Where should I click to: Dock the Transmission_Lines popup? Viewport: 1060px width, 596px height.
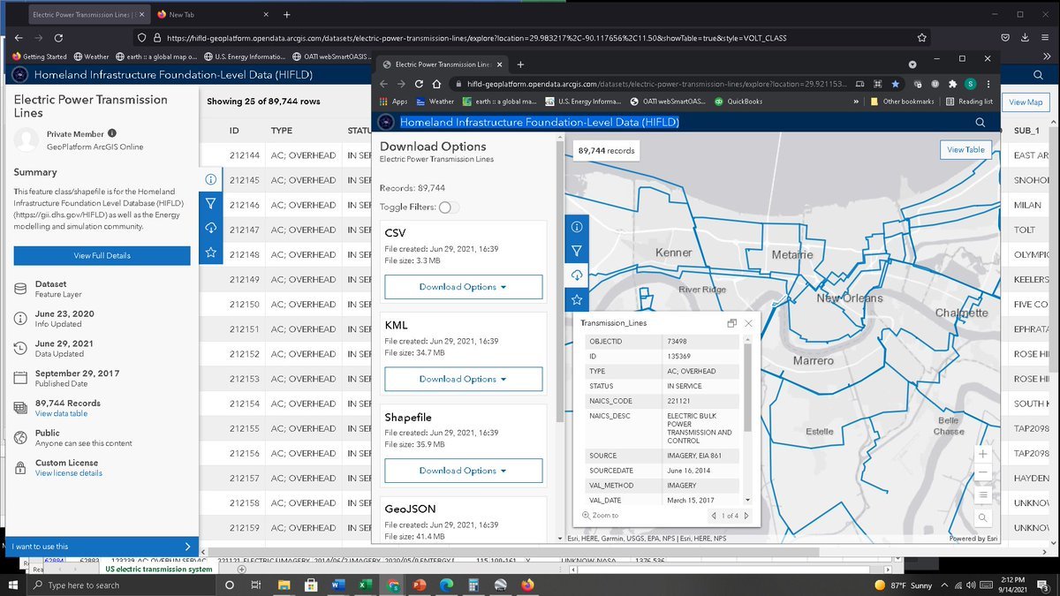731,323
